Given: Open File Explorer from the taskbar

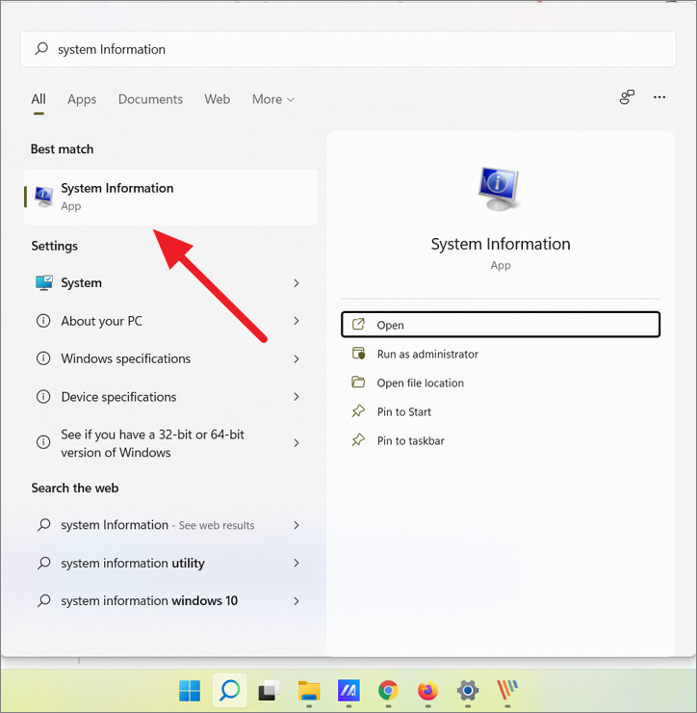Looking at the screenshot, I should [309, 691].
